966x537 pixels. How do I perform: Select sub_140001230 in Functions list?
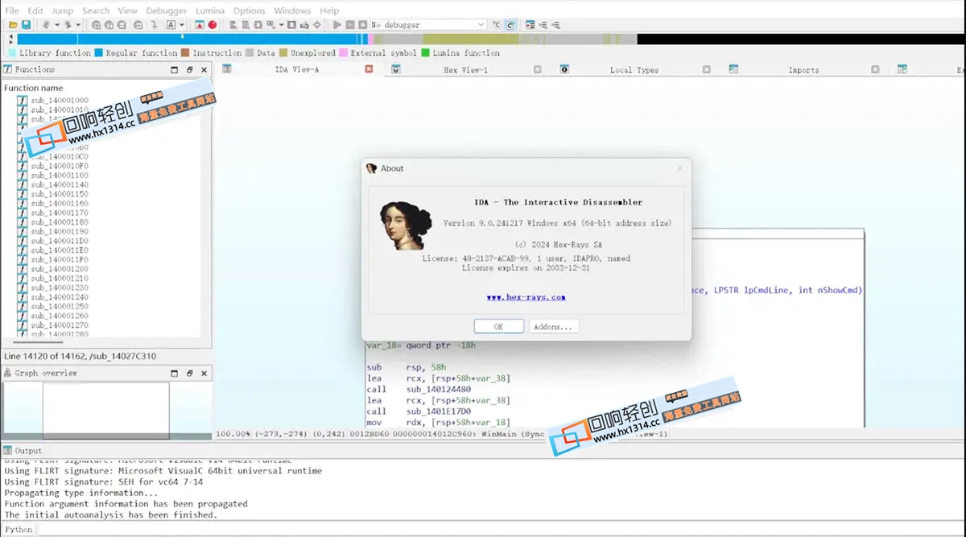pyautogui.click(x=60, y=287)
